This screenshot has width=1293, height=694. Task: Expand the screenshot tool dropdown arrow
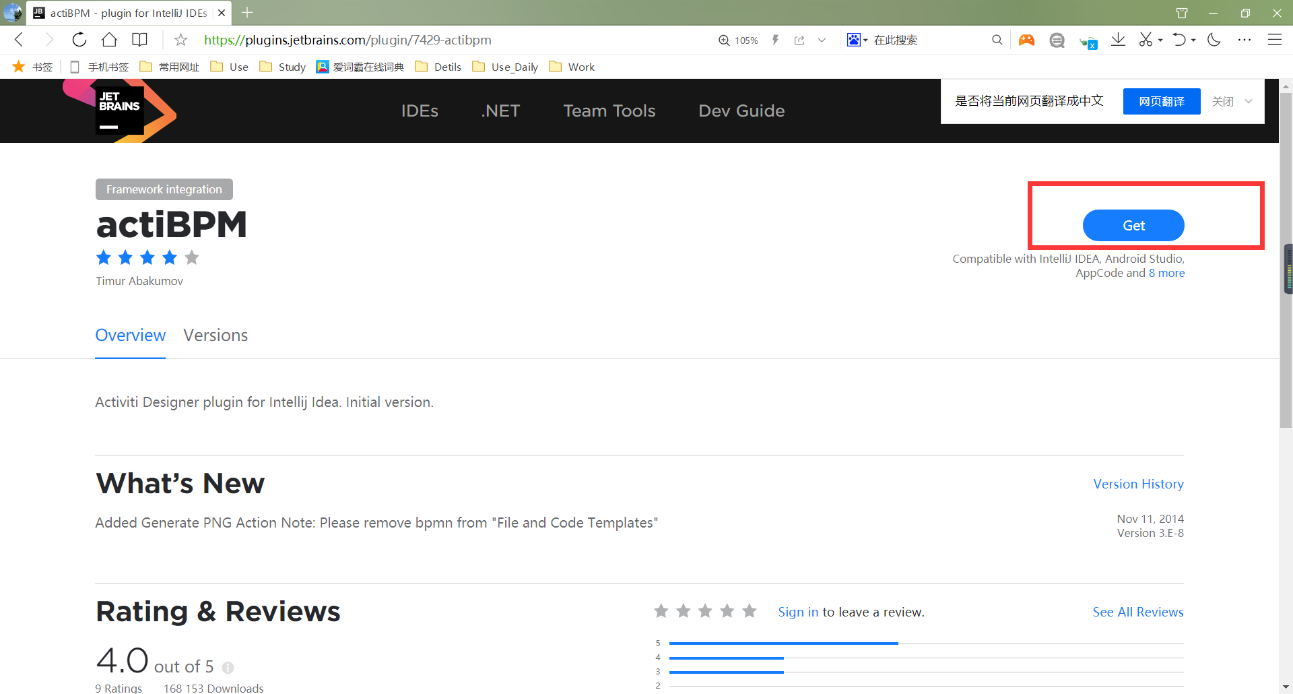click(x=1160, y=40)
